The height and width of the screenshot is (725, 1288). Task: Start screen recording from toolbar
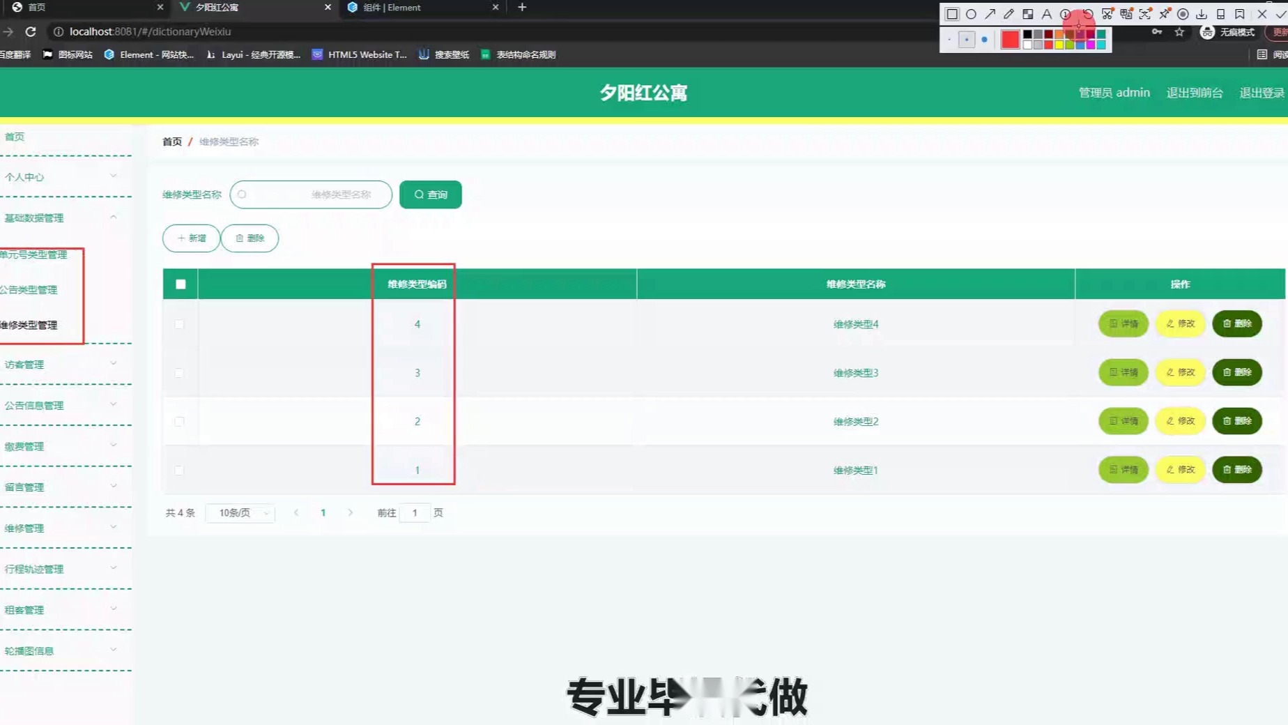pyautogui.click(x=1183, y=14)
